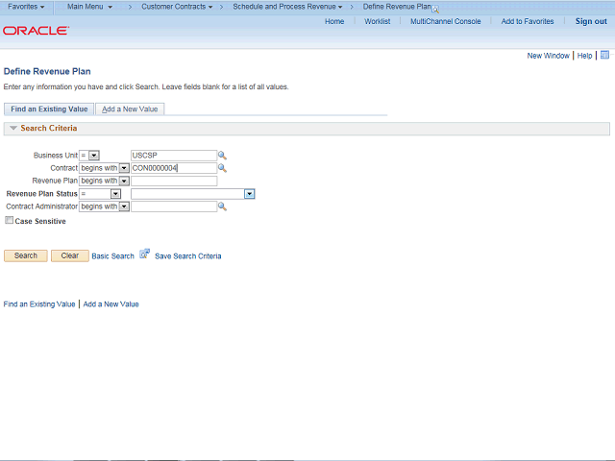The height and width of the screenshot is (461, 615).
Task: Click the icon beside Basic Search
Action: coord(145,254)
